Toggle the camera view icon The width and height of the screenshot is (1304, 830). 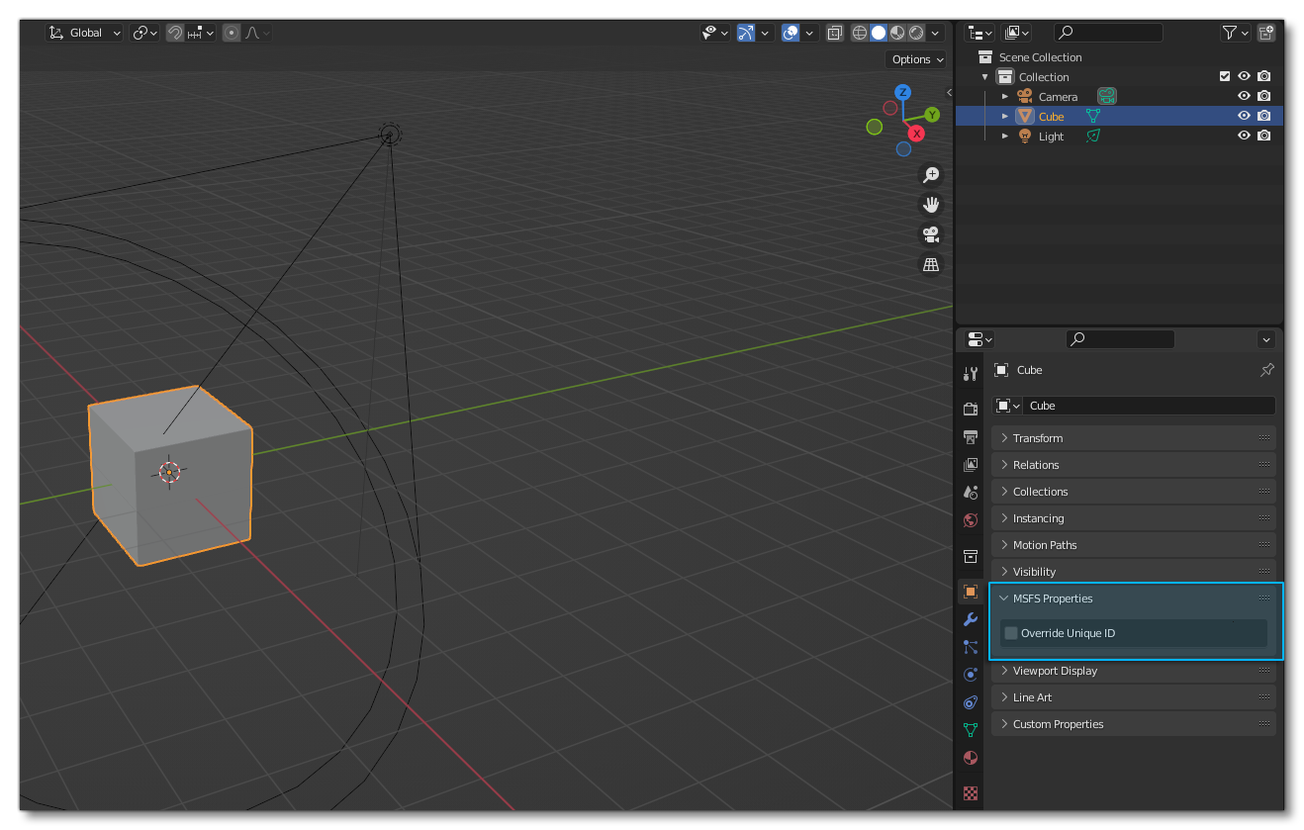pos(931,234)
